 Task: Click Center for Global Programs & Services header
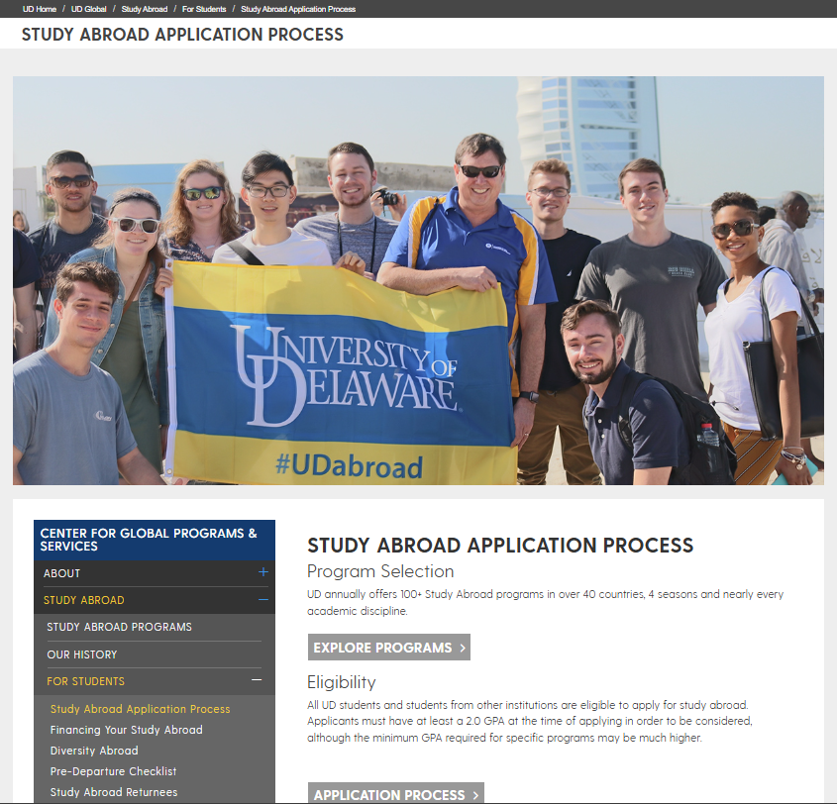point(155,540)
